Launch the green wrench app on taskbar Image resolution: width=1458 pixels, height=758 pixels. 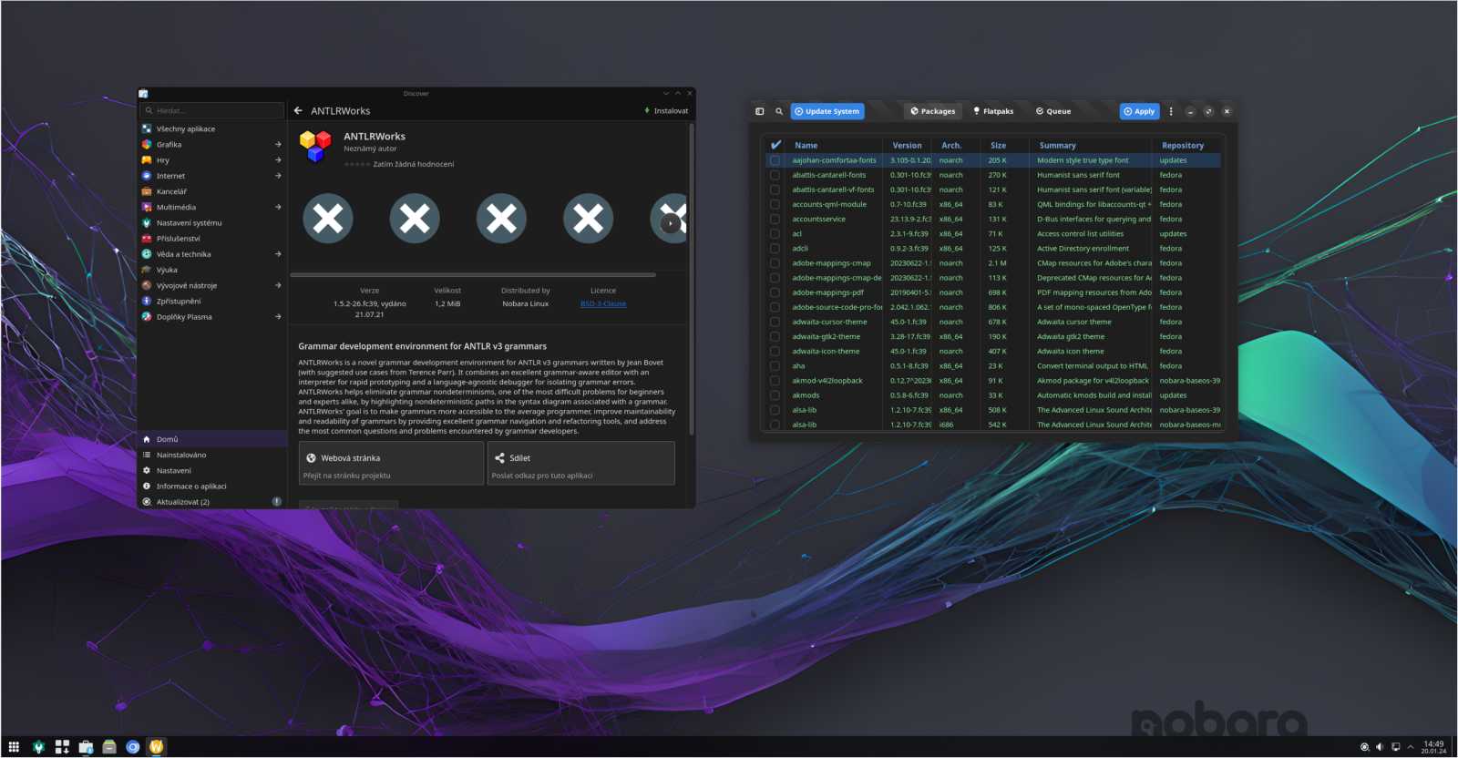pyautogui.click(x=38, y=747)
